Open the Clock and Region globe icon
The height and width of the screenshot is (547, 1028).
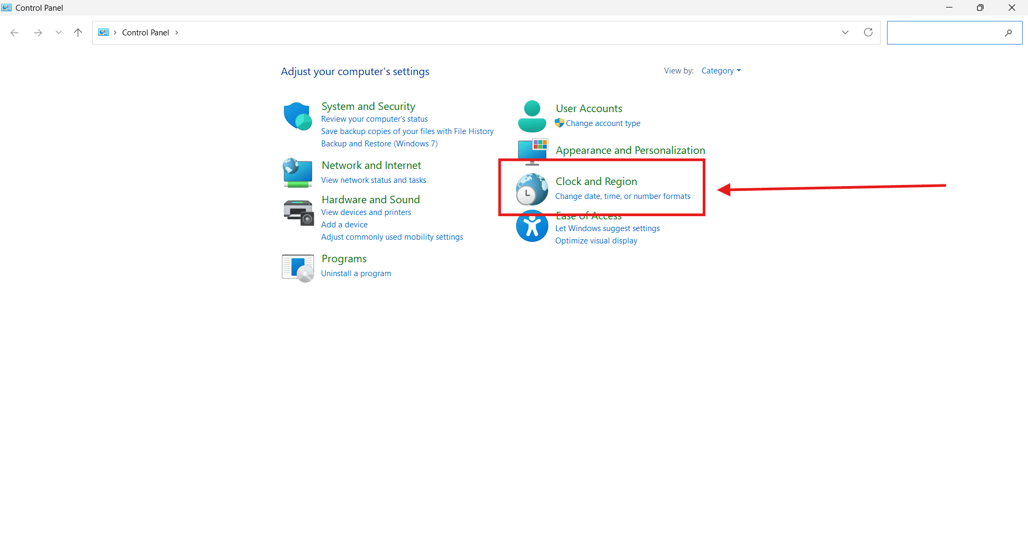click(532, 189)
